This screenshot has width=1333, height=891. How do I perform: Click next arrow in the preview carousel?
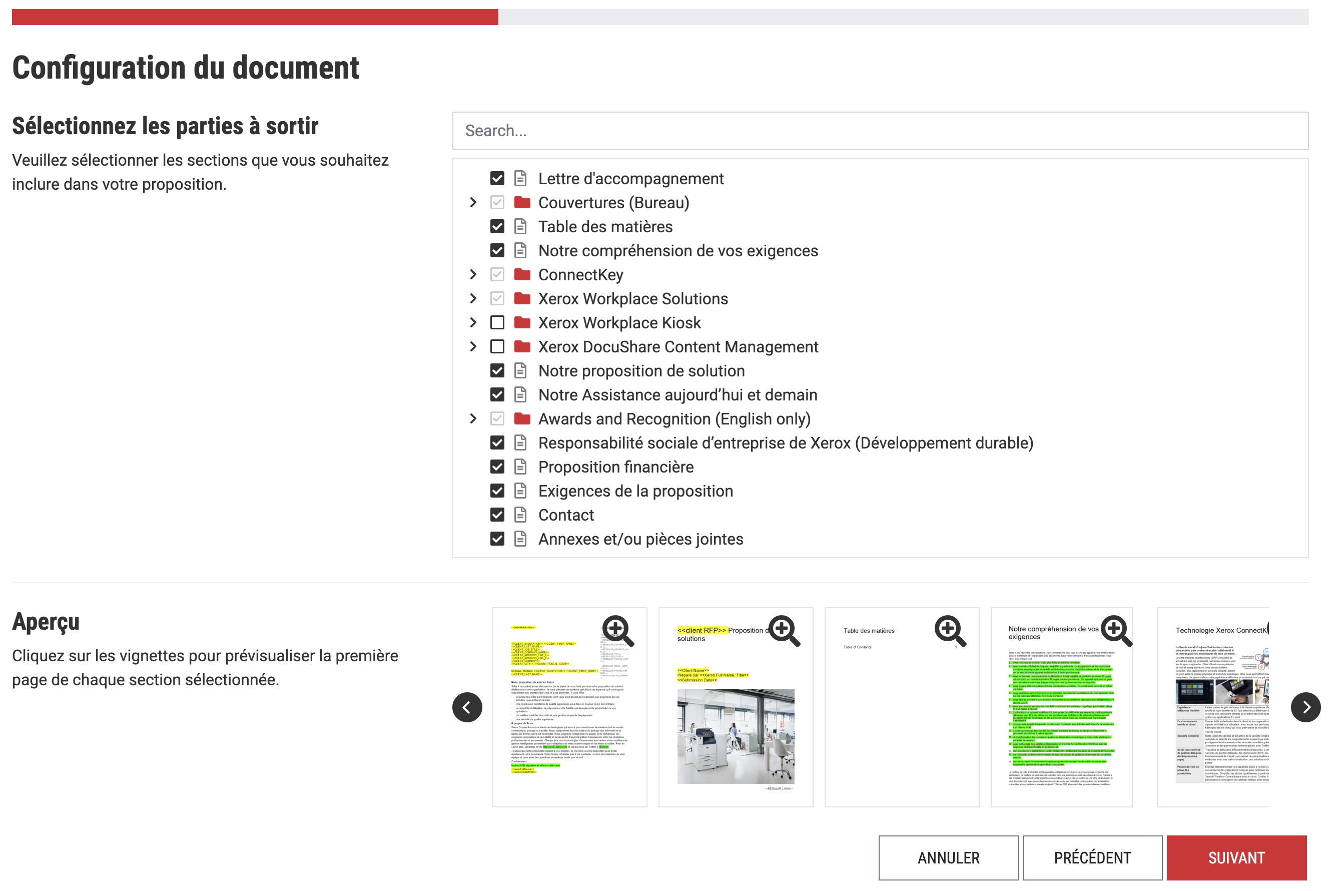tap(1305, 707)
